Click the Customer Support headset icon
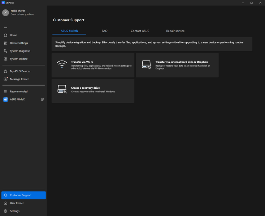 pos(5,195)
